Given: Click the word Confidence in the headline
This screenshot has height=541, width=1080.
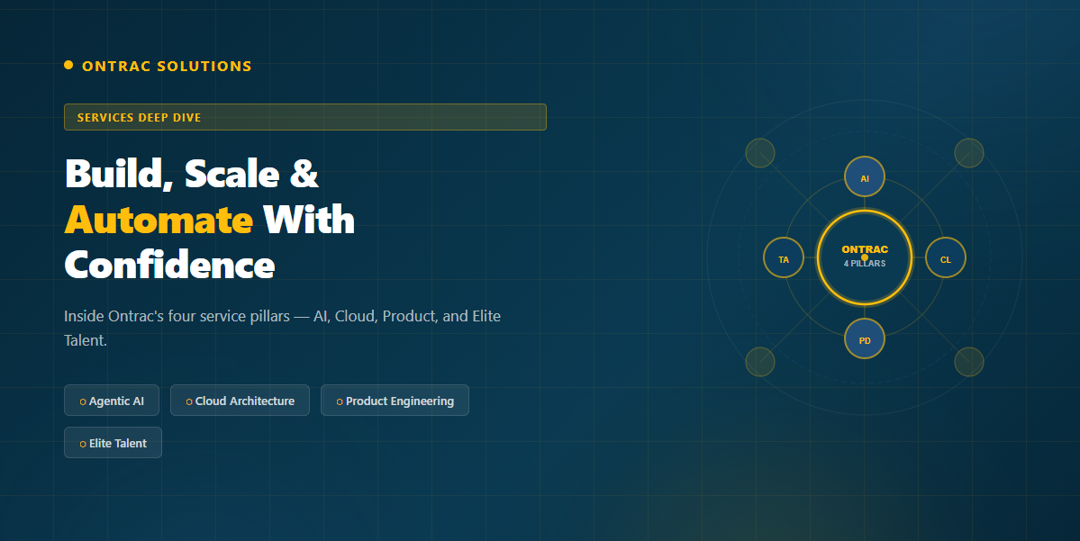Looking at the screenshot, I should 169,266.
